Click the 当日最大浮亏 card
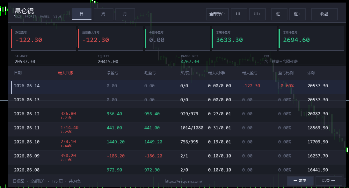349x188 pixels. [x=110, y=38]
